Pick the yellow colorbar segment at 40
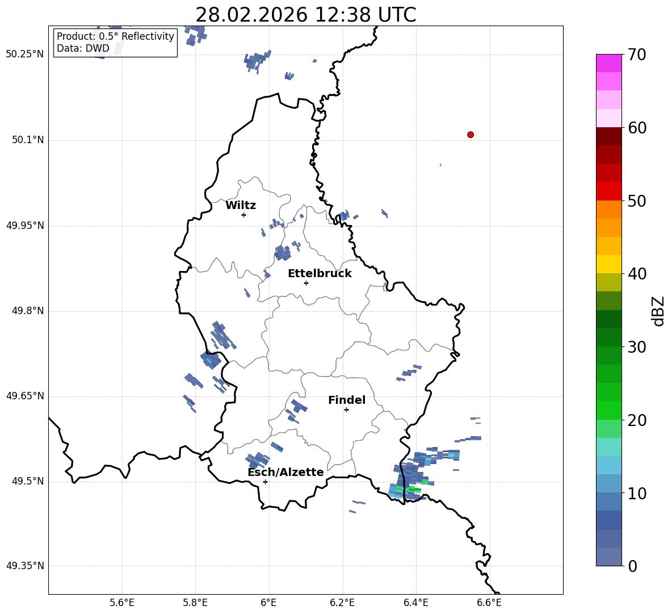The width and height of the screenshot is (672, 614). click(608, 265)
